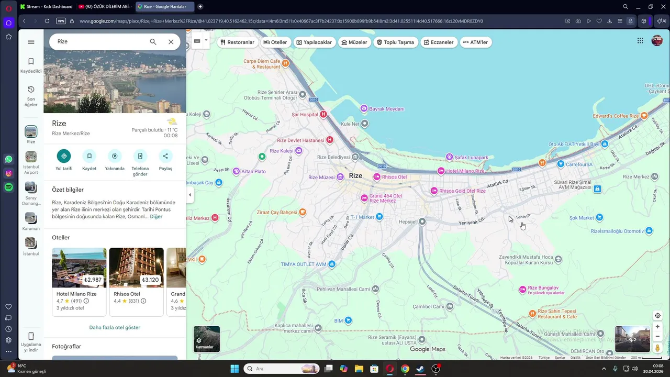Zoom in the map with plus

click(x=657, y=327)
